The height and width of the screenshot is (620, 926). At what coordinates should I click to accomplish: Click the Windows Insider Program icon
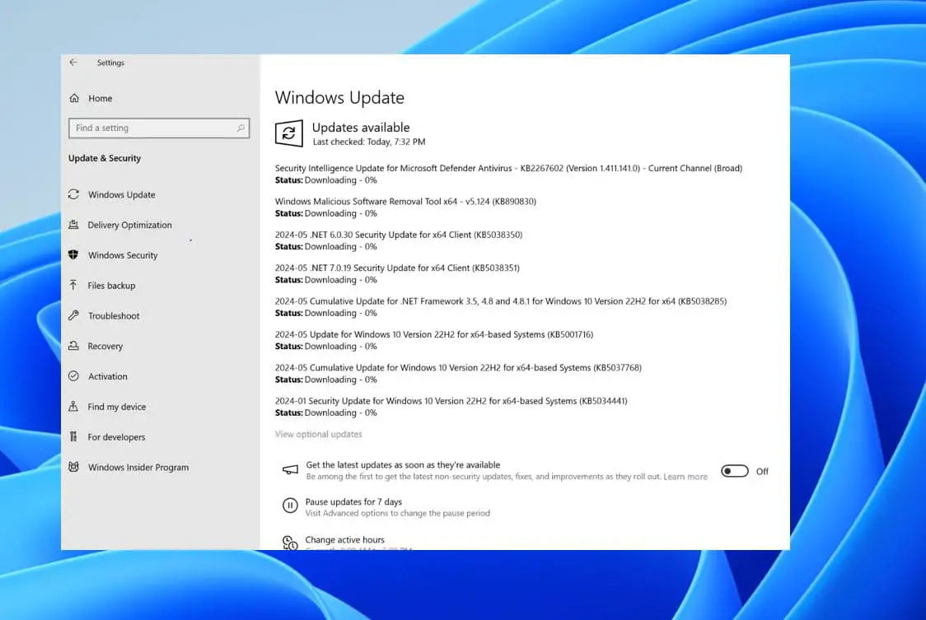[74, 467]
